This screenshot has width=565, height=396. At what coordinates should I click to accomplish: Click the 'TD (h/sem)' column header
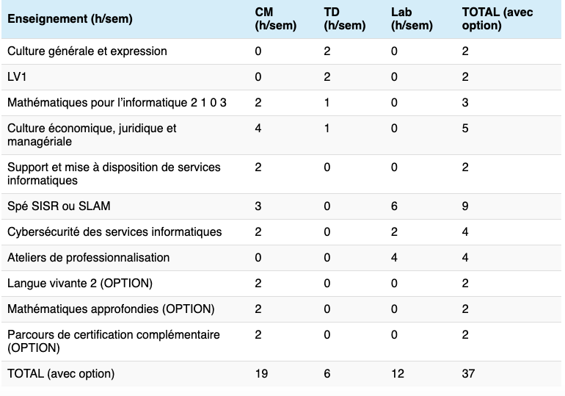pos(344,19)
